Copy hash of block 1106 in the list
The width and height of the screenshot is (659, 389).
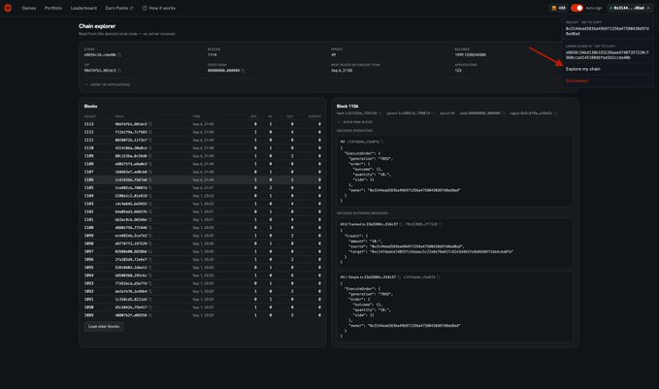click(x=150, y=179)
